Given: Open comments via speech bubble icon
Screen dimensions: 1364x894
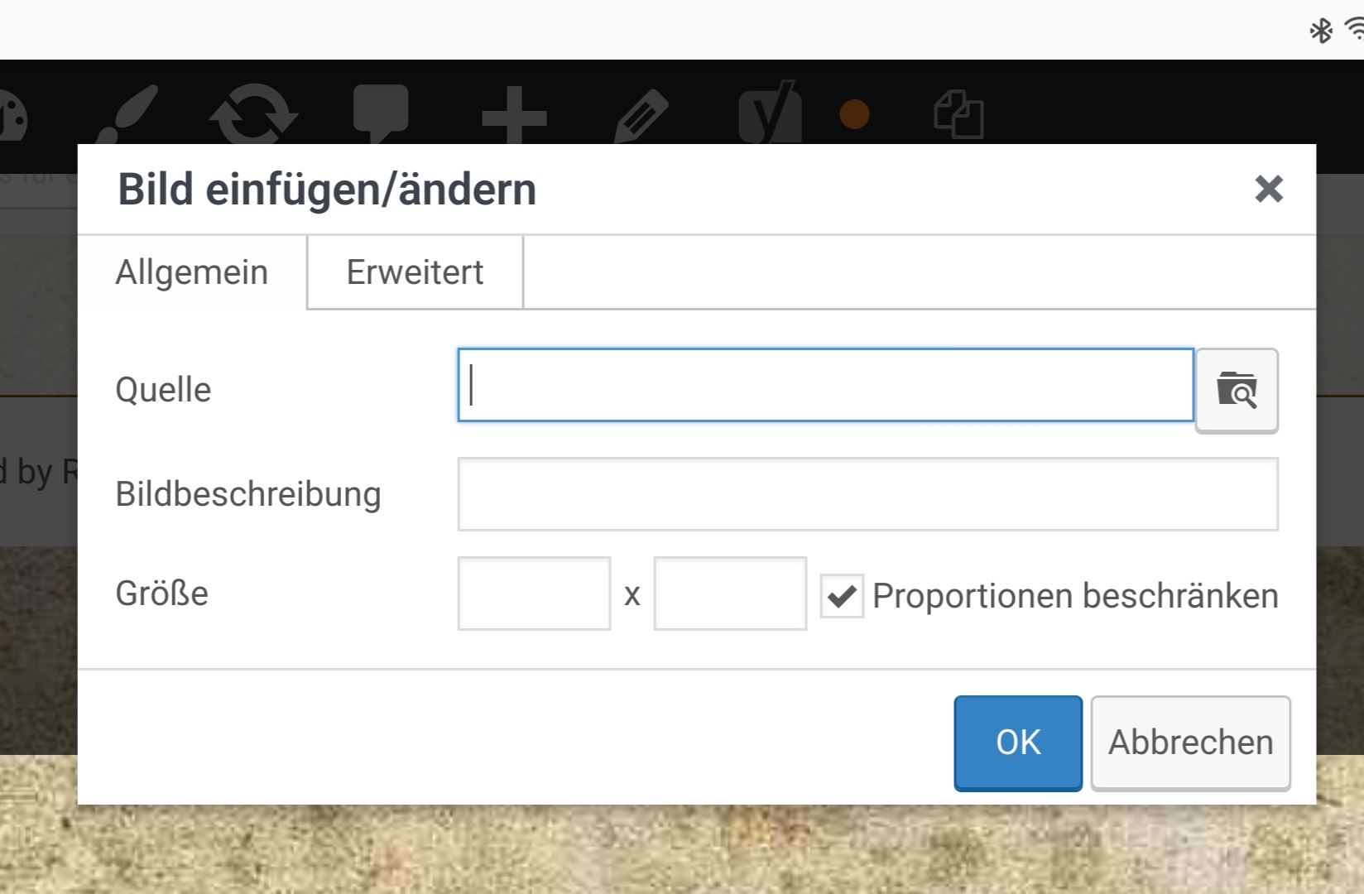Looking at the screenshot, I should click(381, 113).
